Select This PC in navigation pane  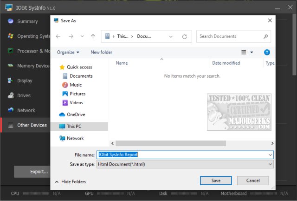click(x=79, y=127)
